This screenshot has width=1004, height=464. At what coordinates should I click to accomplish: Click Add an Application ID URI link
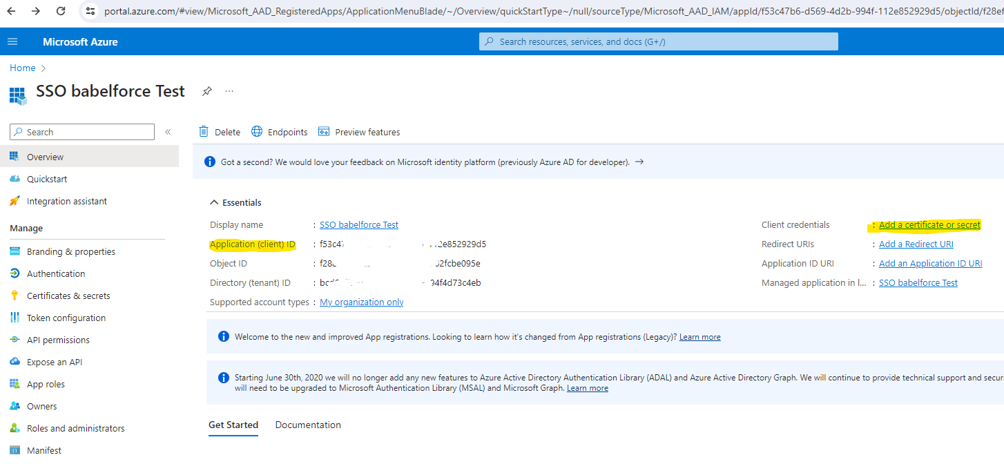(931, 263)
